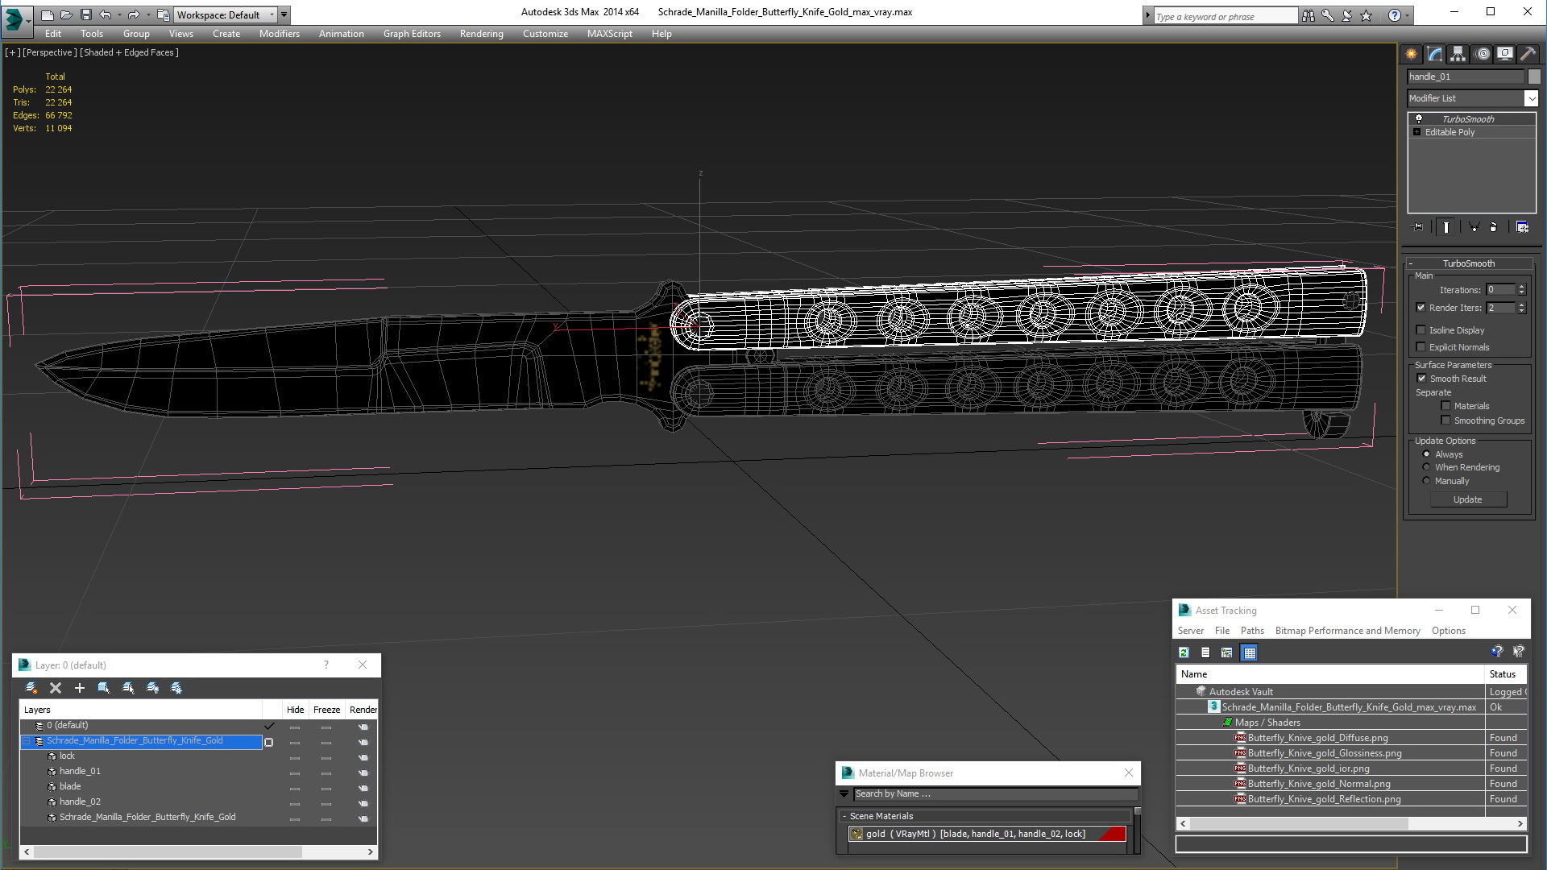Select When Rendering update option
Viewport: 1547px width, 870px height.
click(1426, 467)
